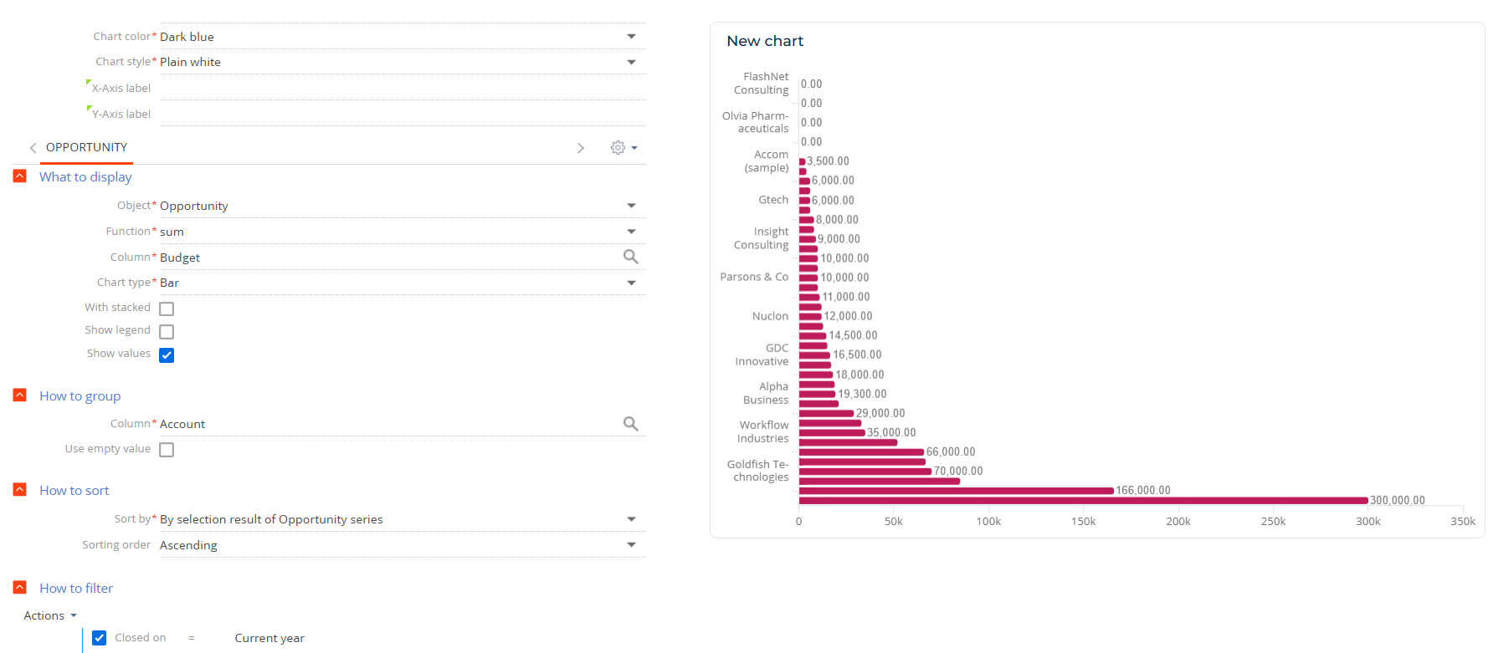Viewport: 1488px width, 653px height.
Task: Open lookup for Budget column
Action: (631, 257)
